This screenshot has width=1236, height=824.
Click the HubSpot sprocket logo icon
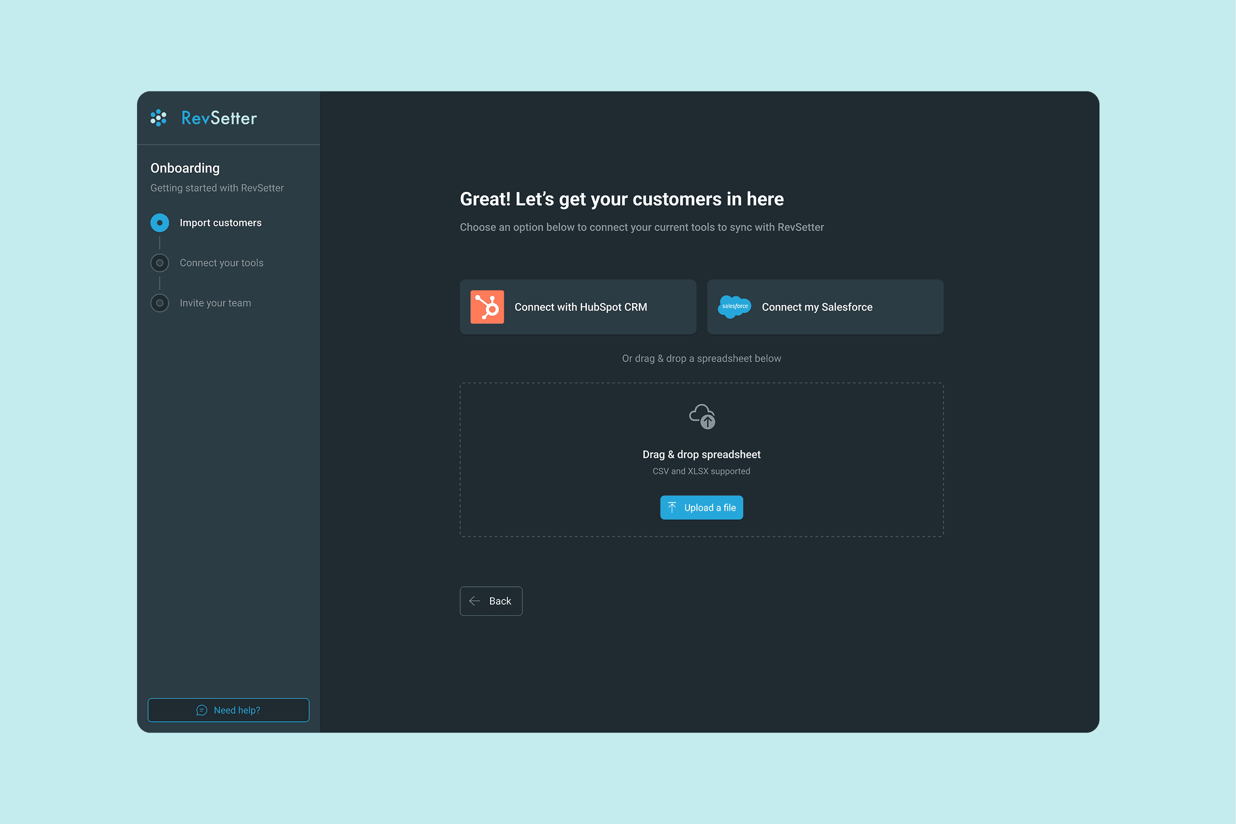click(x=487, y=307)
